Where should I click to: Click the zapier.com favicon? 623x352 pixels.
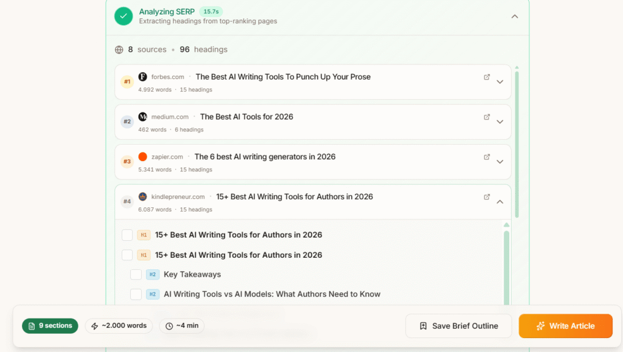point(142,157)
